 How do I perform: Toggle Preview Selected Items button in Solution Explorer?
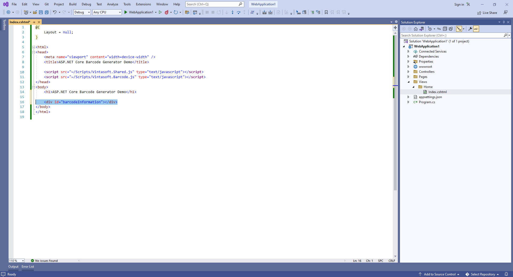pos(476,29)
